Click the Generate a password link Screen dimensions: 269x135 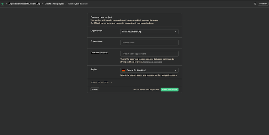tap(152, 62)
